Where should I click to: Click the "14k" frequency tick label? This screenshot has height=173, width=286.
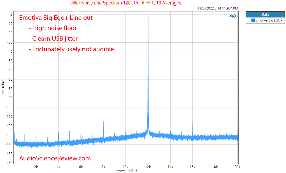[170, 167]
